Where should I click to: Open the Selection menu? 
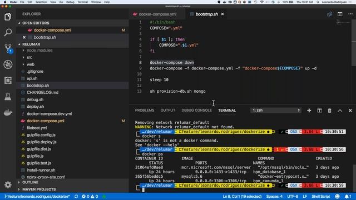coord(41,2)
